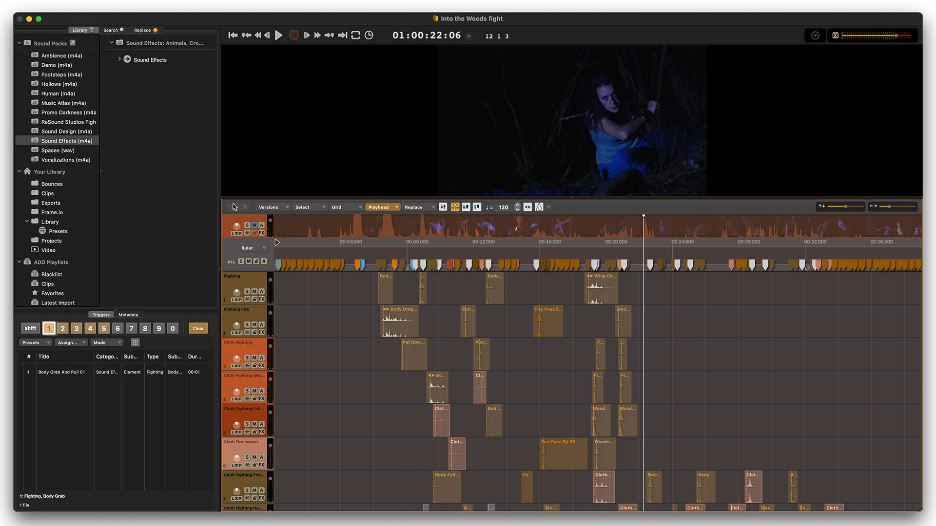
Task: Select the Body Grab And Pull 01 trigger row
Action: point(62,372)
